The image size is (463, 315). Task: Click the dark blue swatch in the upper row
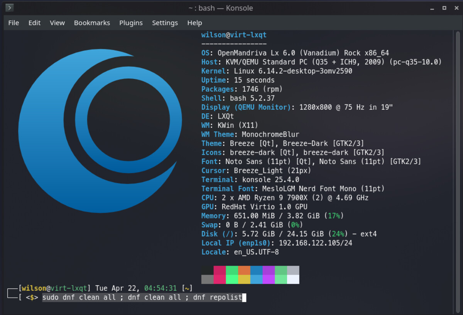pyautogui.click(x=257, y=270)
